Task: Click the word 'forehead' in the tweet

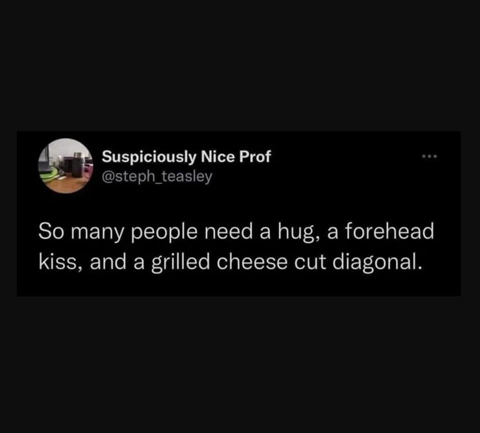Action: [389, 231]
